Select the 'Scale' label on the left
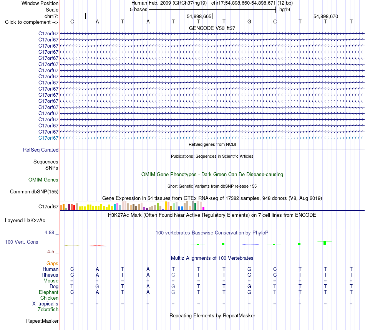 pos(52,10)
